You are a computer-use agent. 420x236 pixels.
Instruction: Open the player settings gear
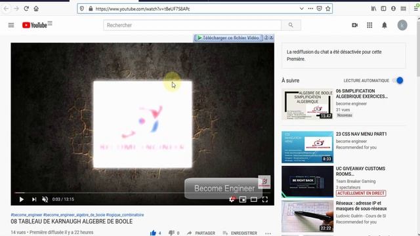click(232, 199)
